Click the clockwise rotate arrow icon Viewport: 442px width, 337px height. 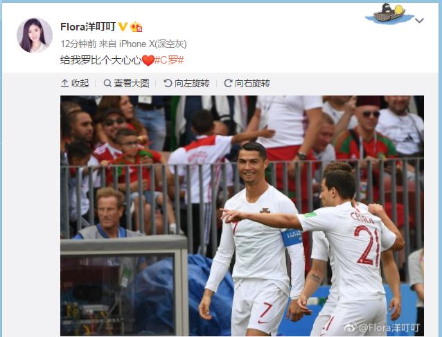[228, 83]
